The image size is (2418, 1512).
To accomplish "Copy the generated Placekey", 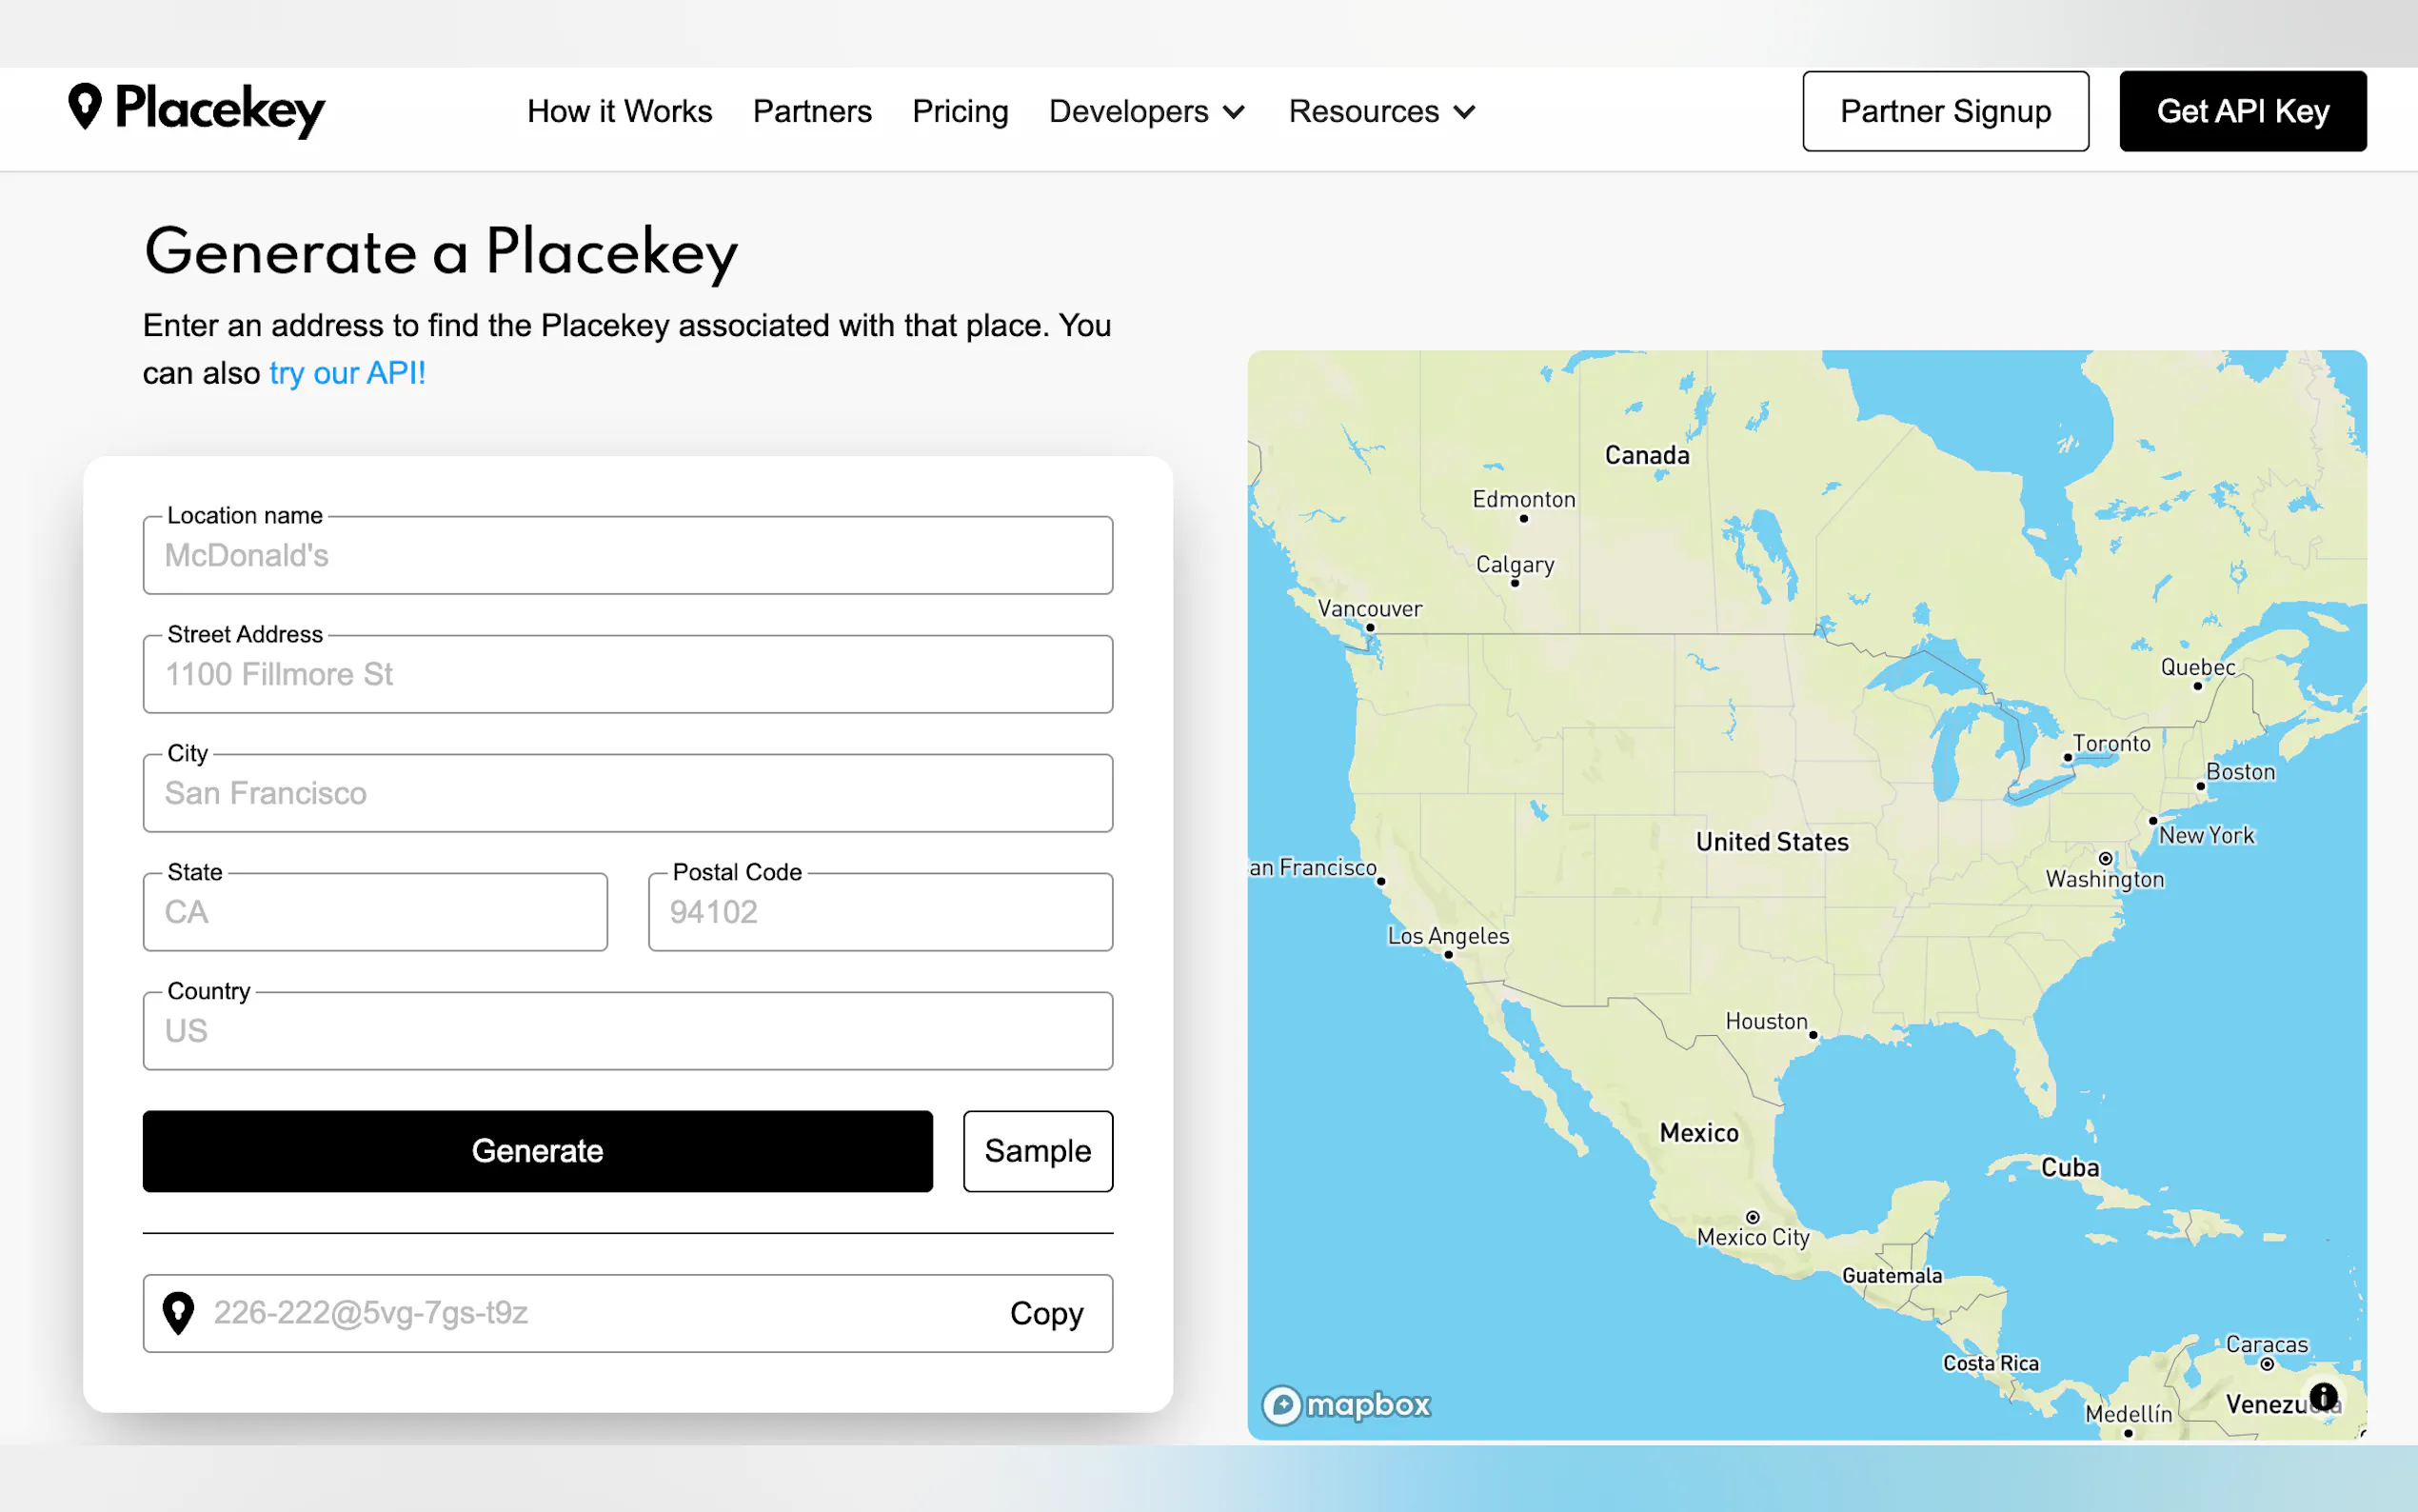I will tap(1045, 1313).
